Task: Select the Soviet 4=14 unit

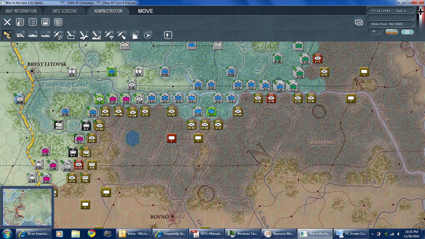Action: [238, 112]
